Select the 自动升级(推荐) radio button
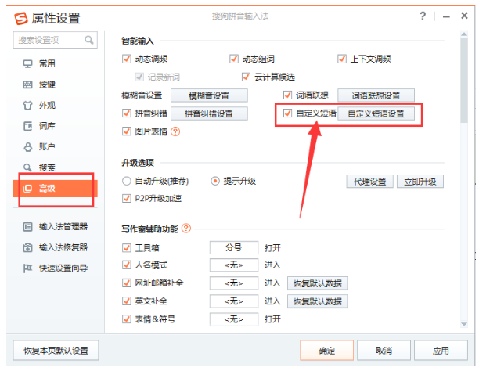Image resolution: width=479 pixels, height=371 pixels. 127,182
